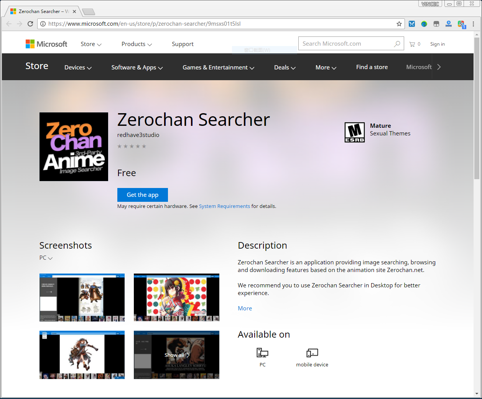Expand the Devices menu
The width and height of the screenshot is (482, 399).
coord(78,68)
